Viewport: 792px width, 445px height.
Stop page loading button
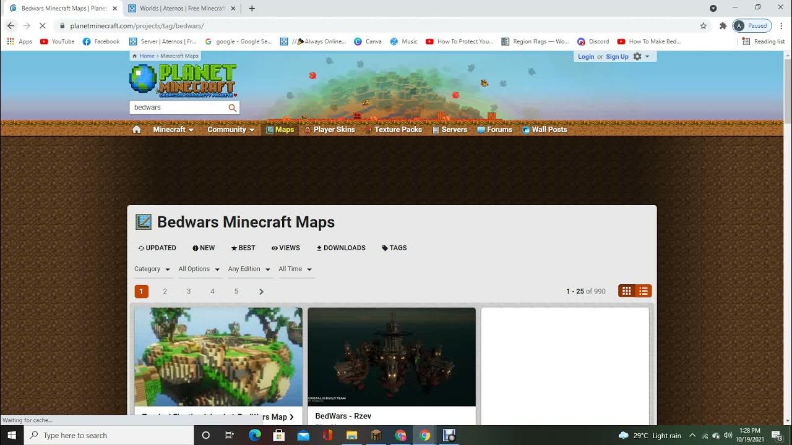(x=43, y=26)
